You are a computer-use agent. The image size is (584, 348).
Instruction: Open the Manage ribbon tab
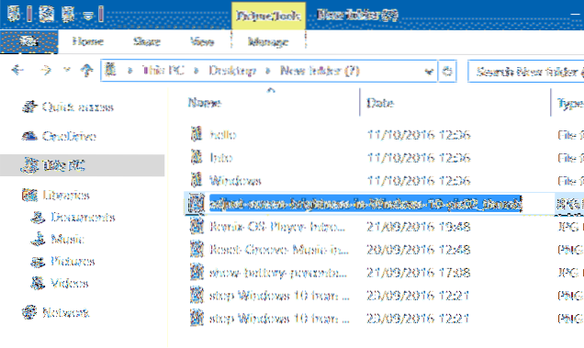[x=268, y=41]
